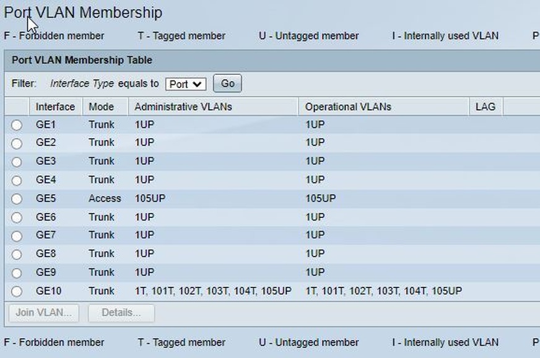Screen dimensions: 540x358
Task: Select the GE1 interface radio button
Action: [x=17, y=125]
